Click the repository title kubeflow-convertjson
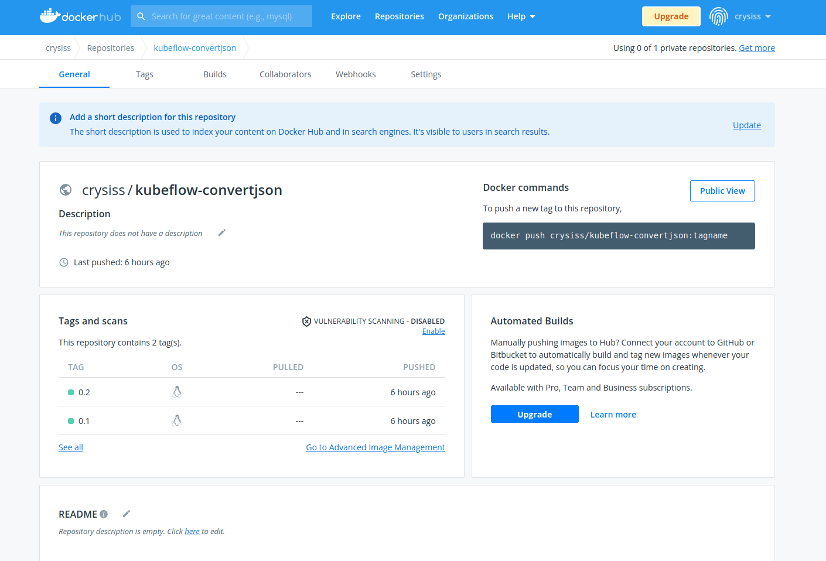The width and height of the screenshot is (826, 561). click(x=209, y=190)
